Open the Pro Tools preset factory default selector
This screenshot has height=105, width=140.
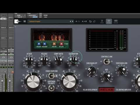point(32,15)
